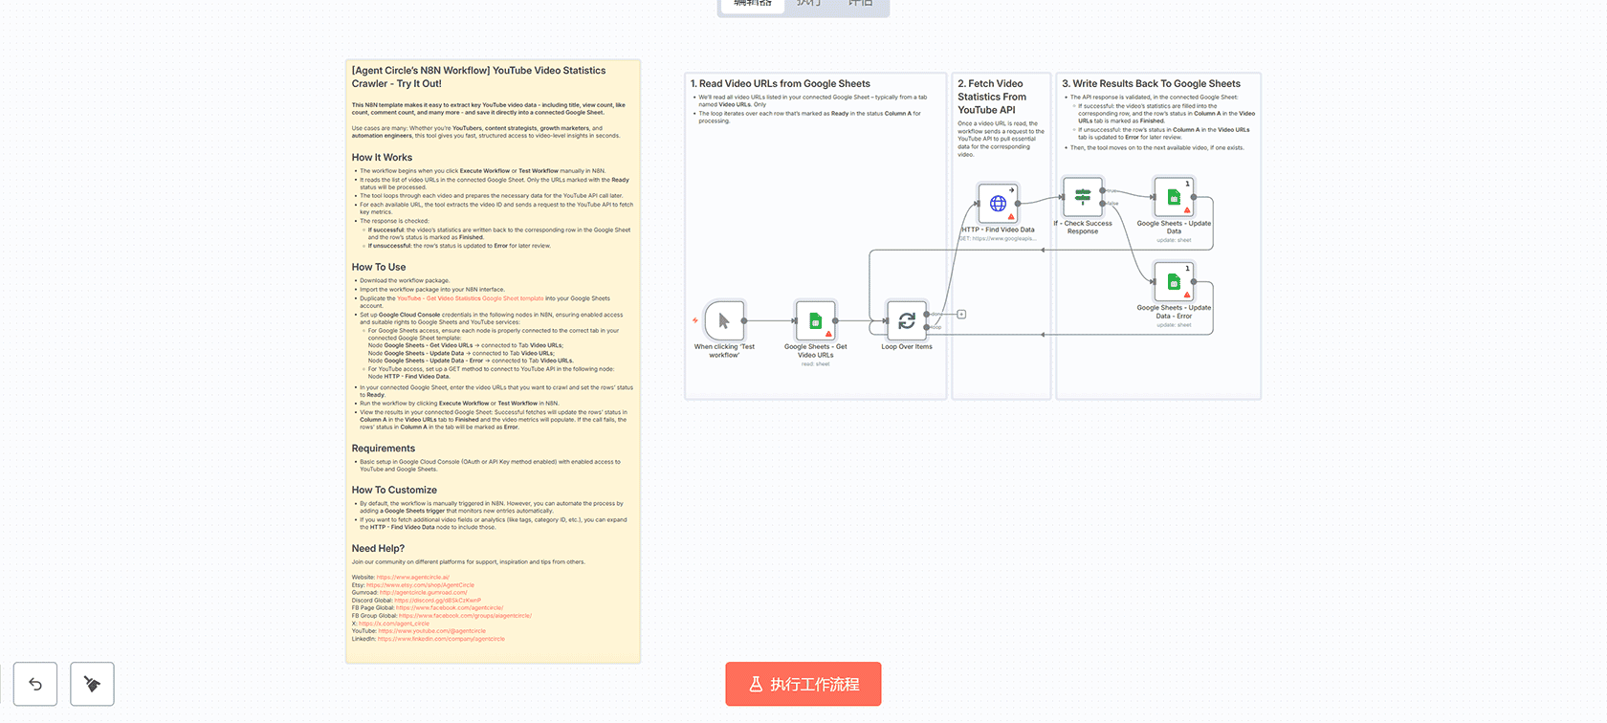This screenshot has height=723, width=1607.
Task: Click the plus on Loop's done output
Action: click(961, 314)
